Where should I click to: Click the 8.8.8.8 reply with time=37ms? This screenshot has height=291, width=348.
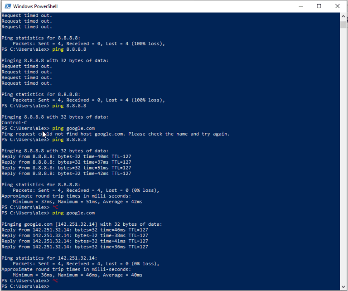(x=66, y=162)
